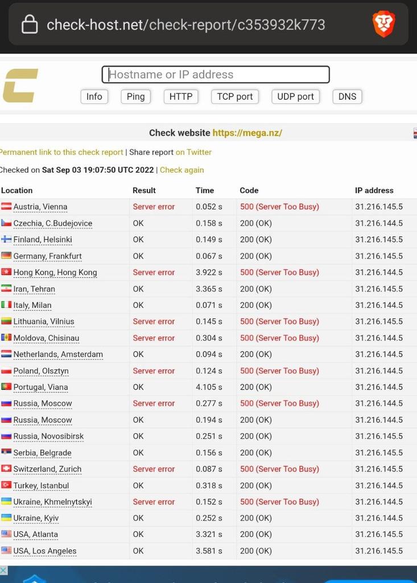Select Ukraine, Kyiv location
Image resolution: width=417 pixels, height=583 pixels.
[x=36, y=518]
